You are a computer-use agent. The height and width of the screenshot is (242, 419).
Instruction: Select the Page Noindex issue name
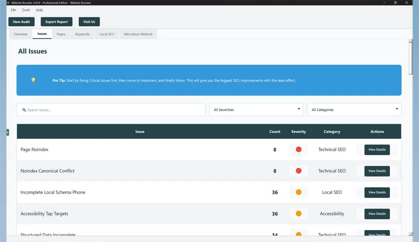click(x=35, y=149)
